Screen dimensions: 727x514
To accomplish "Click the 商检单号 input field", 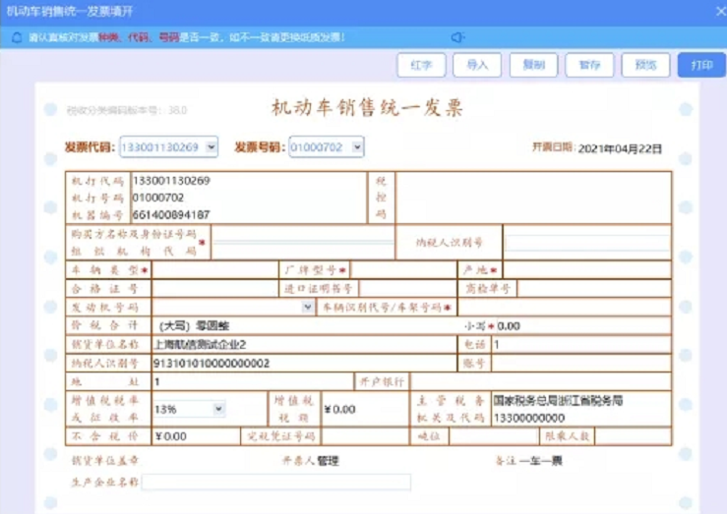I will [x=594, y=289].
